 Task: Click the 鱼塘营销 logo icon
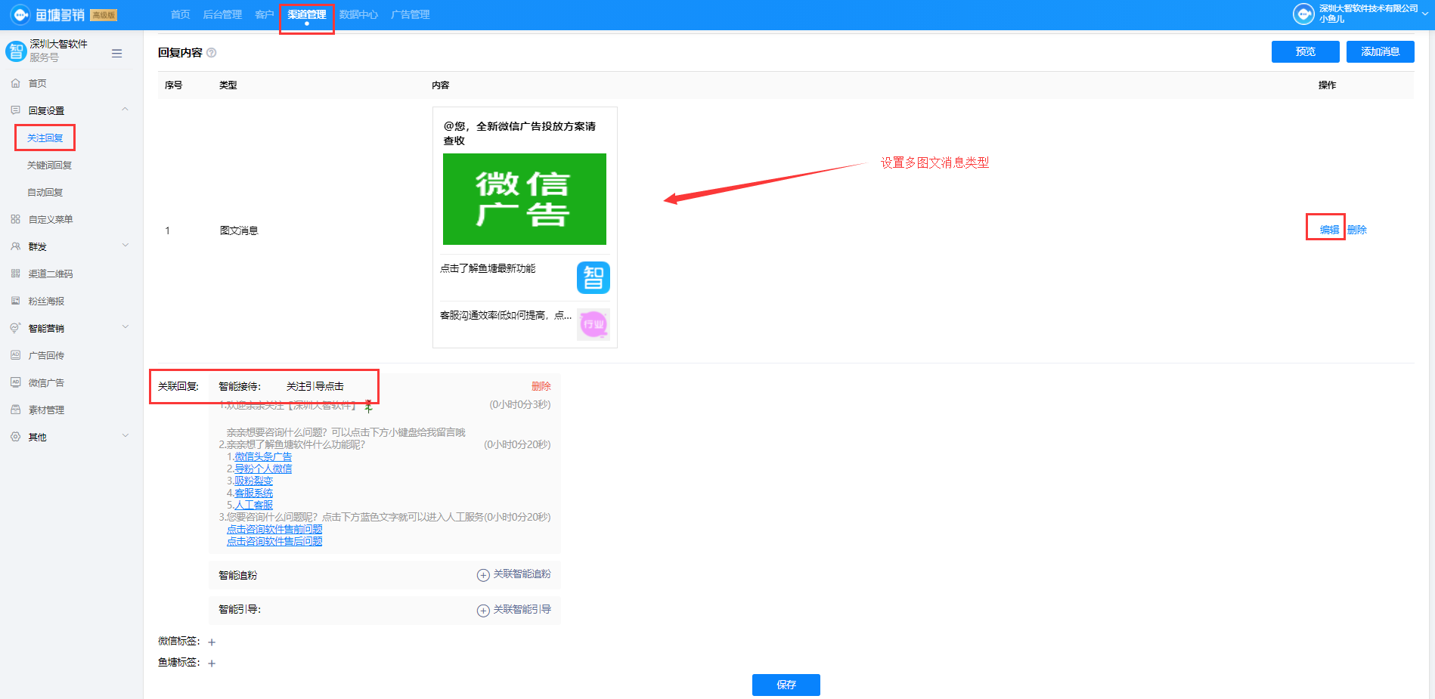(x=21, y=14)
